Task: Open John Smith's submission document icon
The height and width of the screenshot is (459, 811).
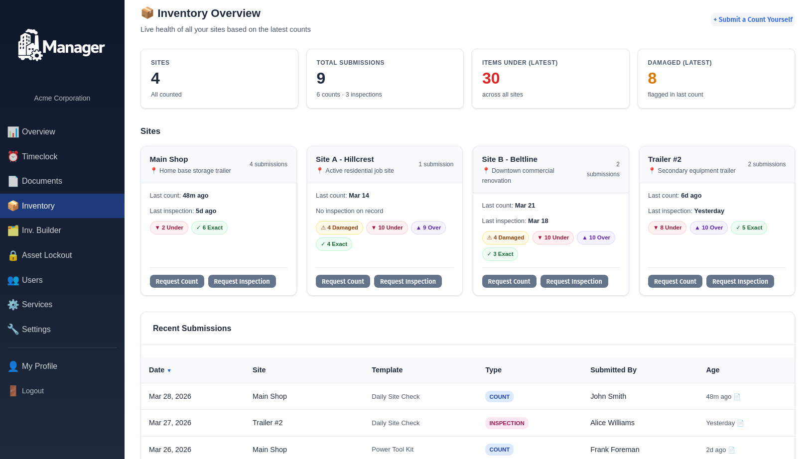Action: point(737,397)
